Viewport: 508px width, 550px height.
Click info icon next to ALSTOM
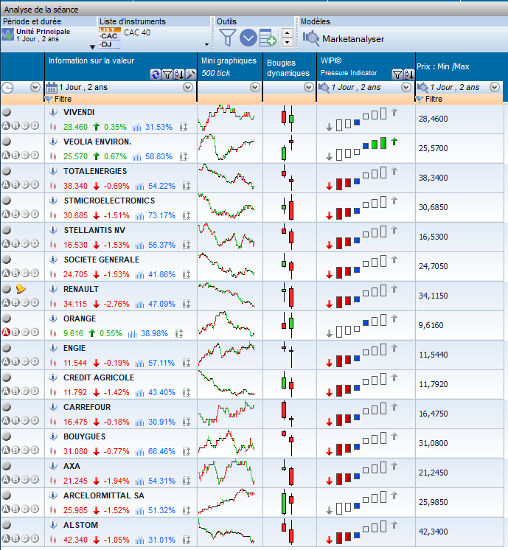[x=53, y=525]
